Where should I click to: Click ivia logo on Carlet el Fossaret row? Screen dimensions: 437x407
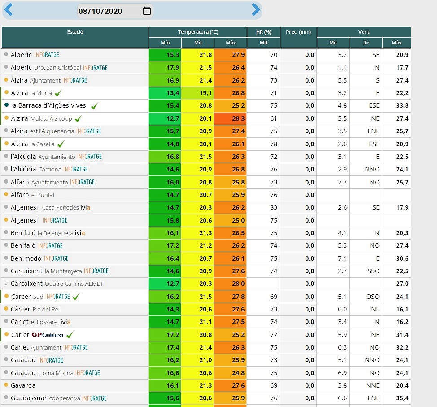(66, 322)
